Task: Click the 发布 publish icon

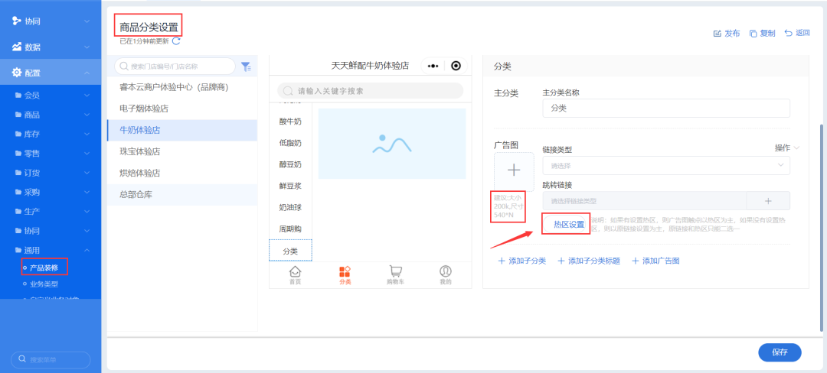Action: point(717,33)
